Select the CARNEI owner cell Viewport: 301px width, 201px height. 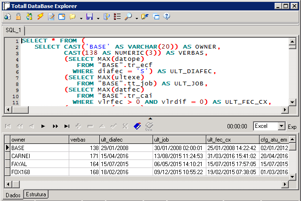40,156
